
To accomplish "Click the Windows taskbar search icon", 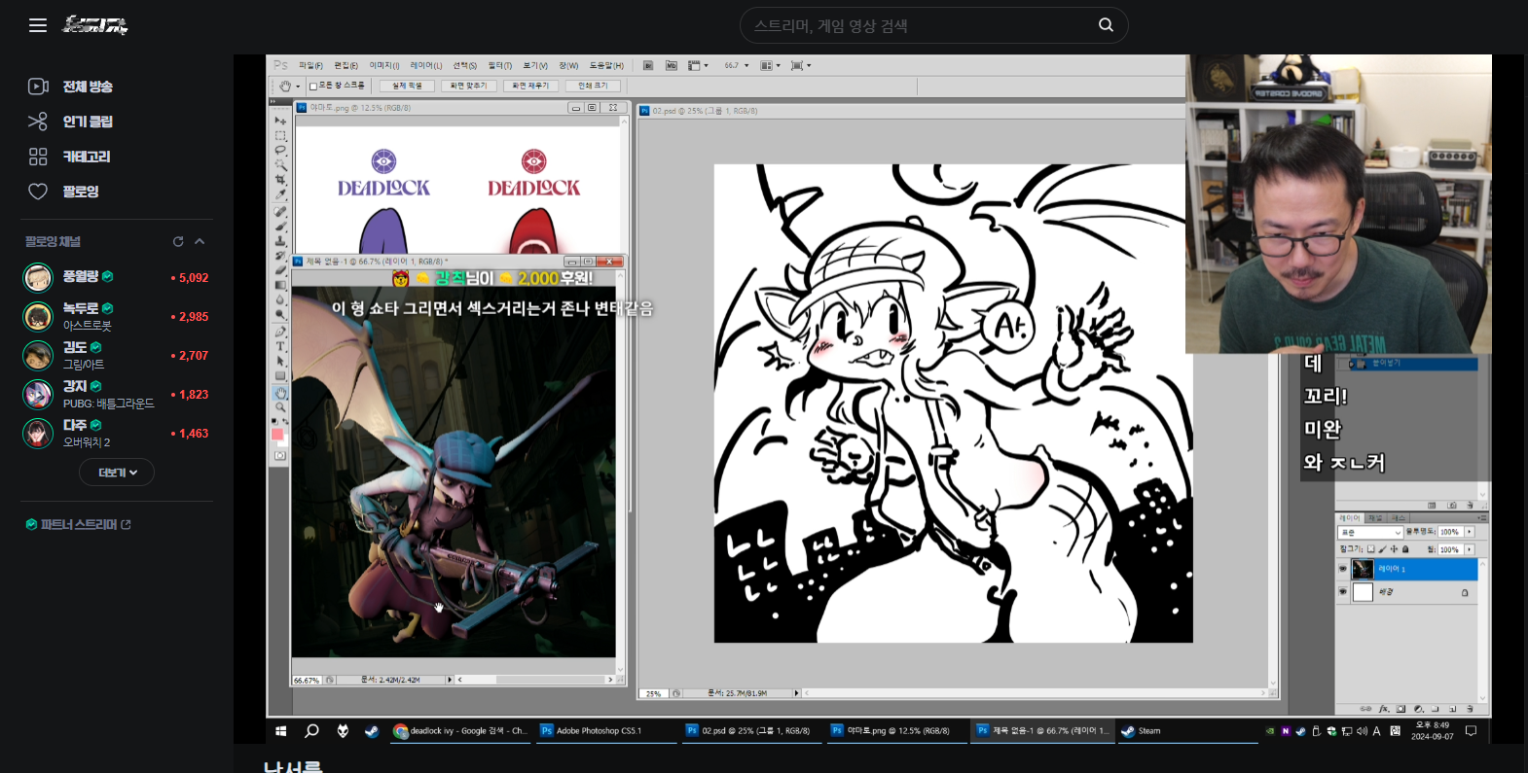I will 311,730.
